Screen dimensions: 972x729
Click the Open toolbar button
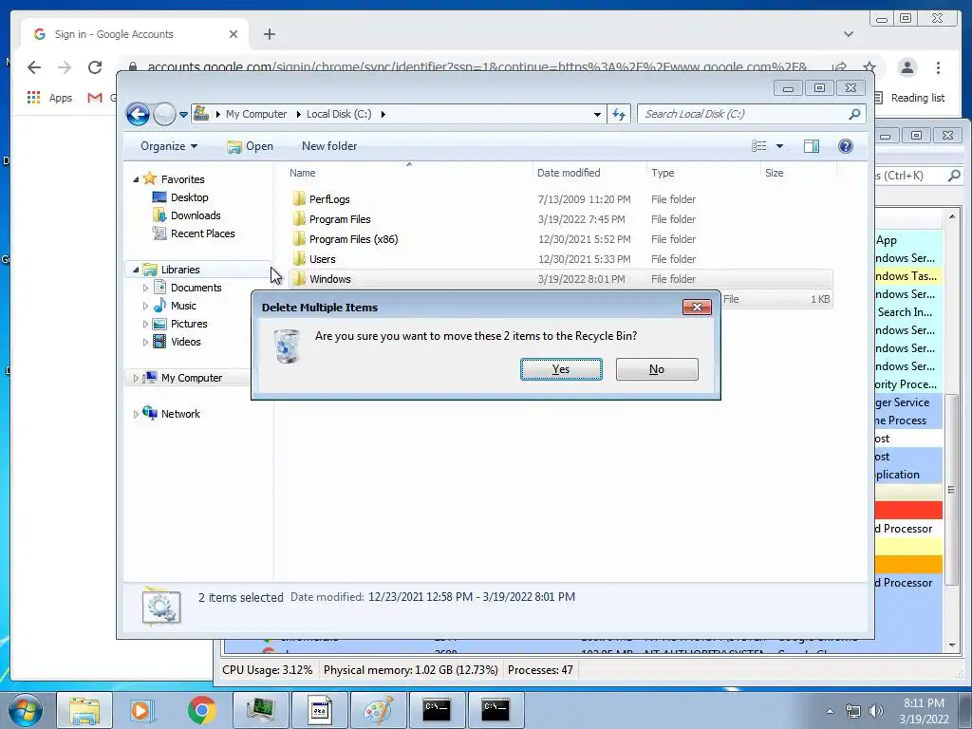pos(251,146)
